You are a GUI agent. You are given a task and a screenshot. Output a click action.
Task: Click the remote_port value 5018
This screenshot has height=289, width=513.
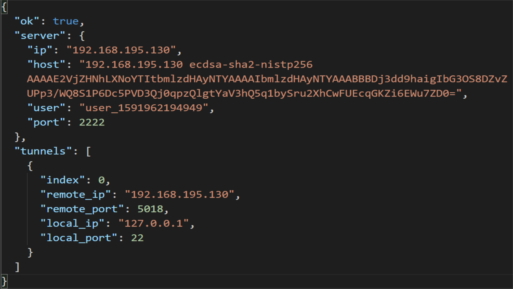[x=150, y=209]
